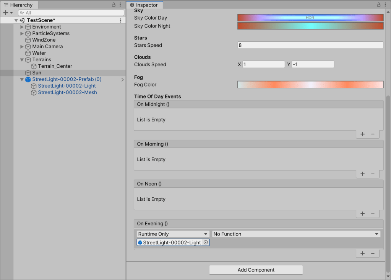Open TestScene options kebab menu
The height and width of the screenshot is (280, 391).
(x=121, y=20)
